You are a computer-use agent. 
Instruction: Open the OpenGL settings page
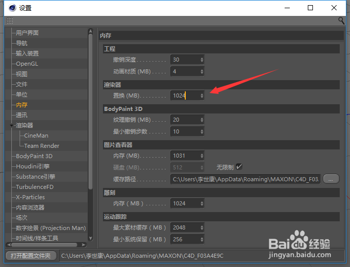point(27,64)
